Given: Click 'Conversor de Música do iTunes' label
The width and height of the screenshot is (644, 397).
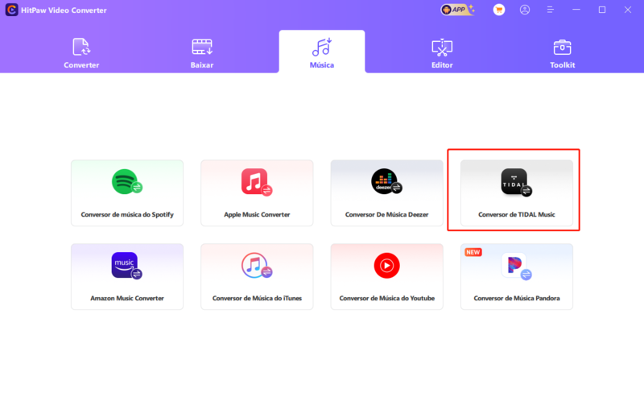Looking at the screenshot, I should (257, 299).
